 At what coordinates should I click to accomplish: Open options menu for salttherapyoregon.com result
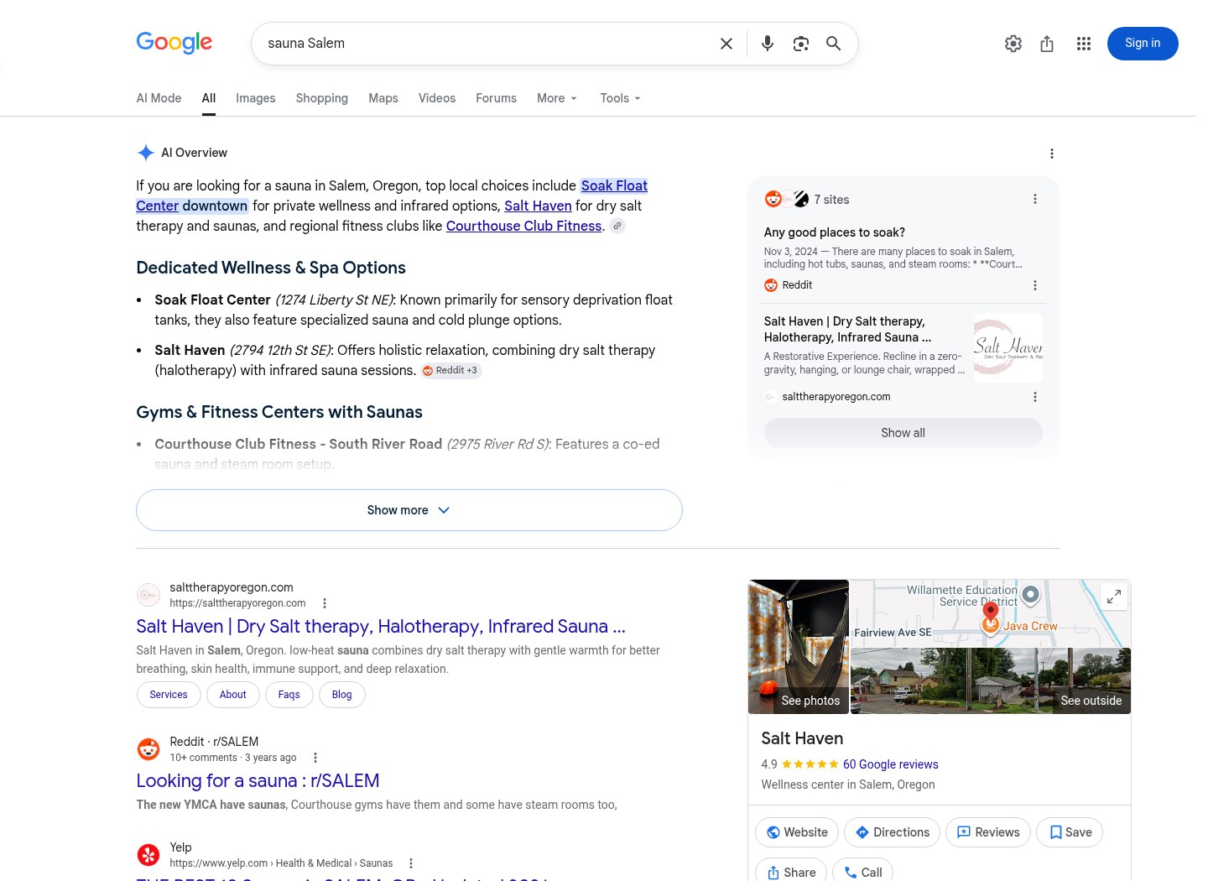point(325,603)
